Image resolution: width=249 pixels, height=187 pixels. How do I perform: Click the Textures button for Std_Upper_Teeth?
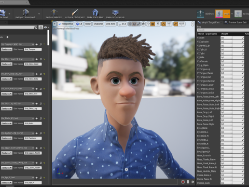7,153
